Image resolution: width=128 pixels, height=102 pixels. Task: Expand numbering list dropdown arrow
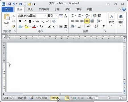[x=83, y=16]
